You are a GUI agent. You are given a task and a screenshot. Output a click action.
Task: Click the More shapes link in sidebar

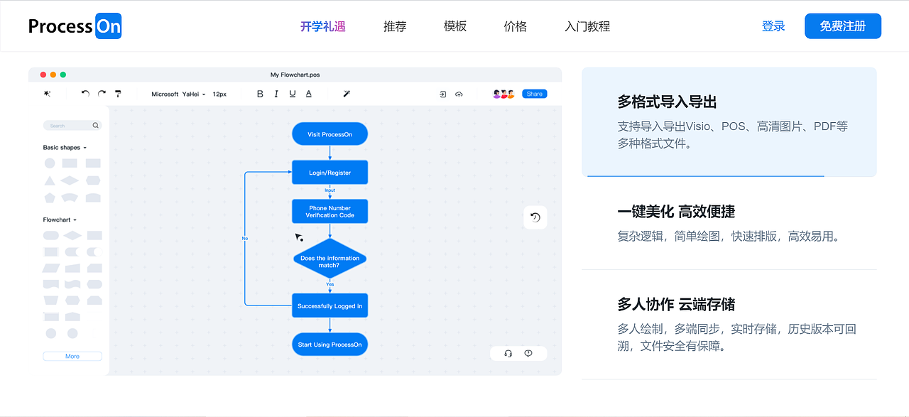(x=72, y=356)
